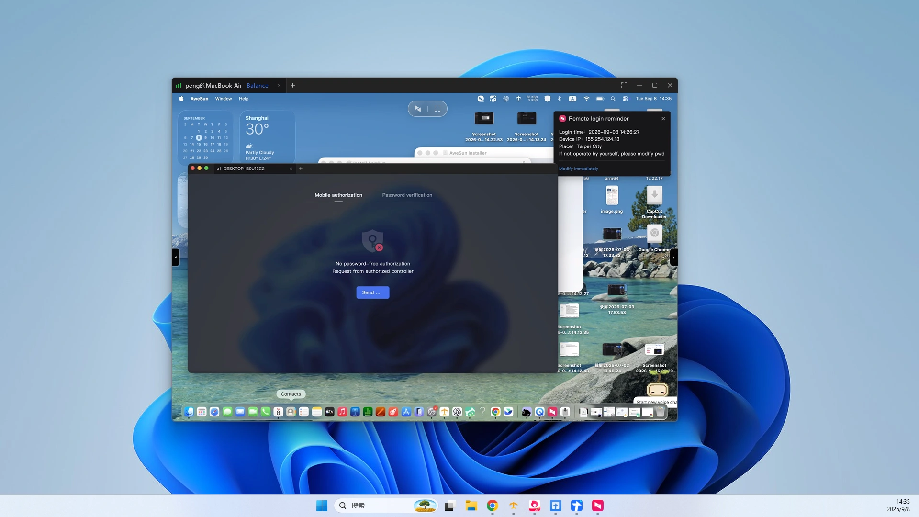The height and width of the screenshot is (517, 919).
Task: Click the AweSun icon in Windows taskbar
Action: [x=598, y=506]
